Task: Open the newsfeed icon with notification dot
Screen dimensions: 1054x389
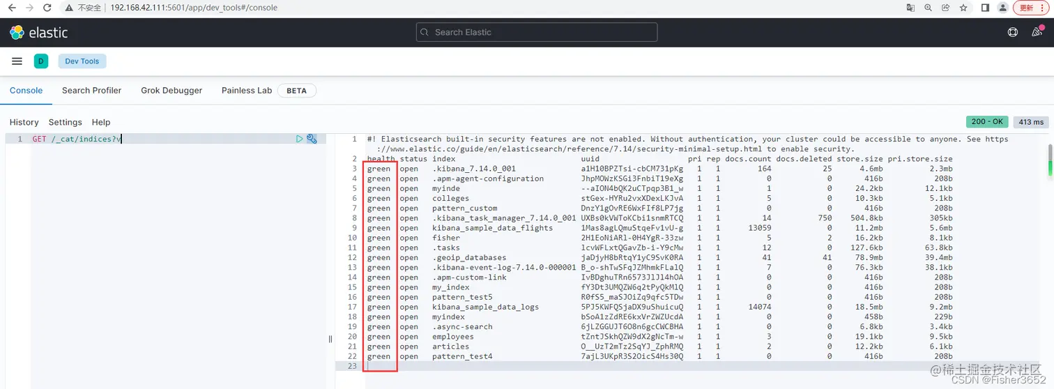Action: (1038, 32)
